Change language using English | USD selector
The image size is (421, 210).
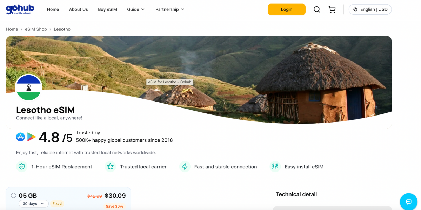370,9
